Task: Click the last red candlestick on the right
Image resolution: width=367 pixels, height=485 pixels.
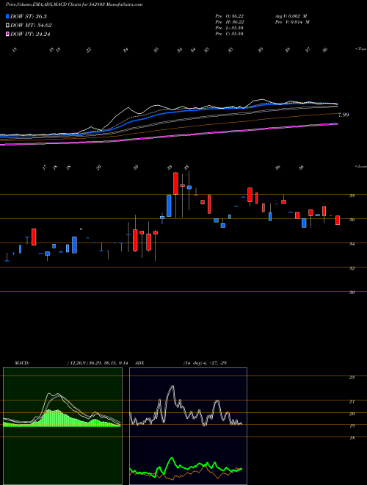Action: tap(338, 220)
